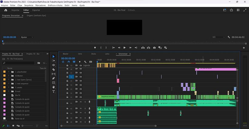The image size is (249, 129).
Task: Click the Extract button
Action: 148,47
